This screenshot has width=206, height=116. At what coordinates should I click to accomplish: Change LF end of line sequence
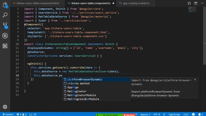[x=164, y=114]
